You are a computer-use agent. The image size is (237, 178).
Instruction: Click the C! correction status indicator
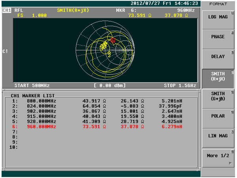click(x=5, y=51)
